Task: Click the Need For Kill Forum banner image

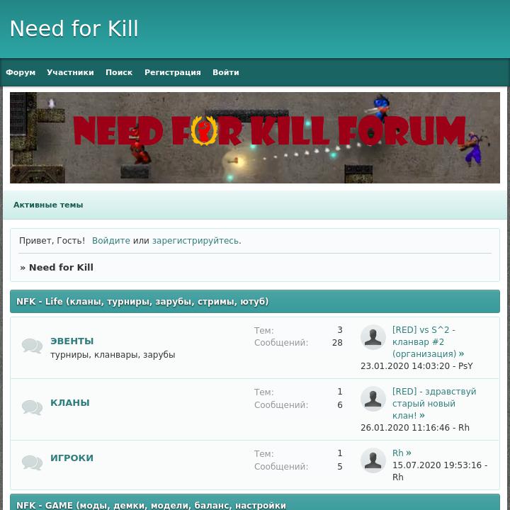Action: tap(255, 137)
